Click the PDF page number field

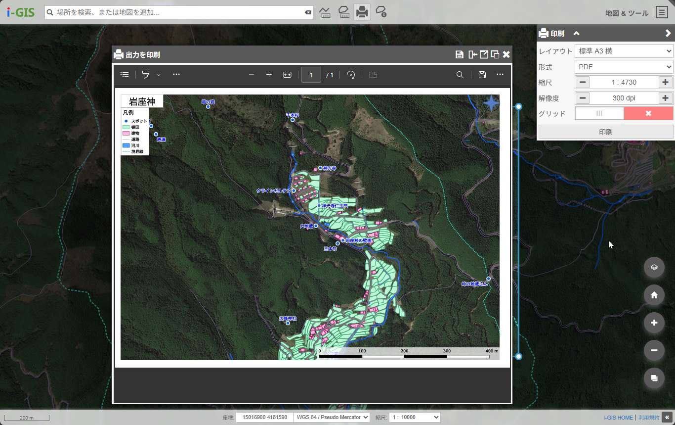click(x=311, y=75)
